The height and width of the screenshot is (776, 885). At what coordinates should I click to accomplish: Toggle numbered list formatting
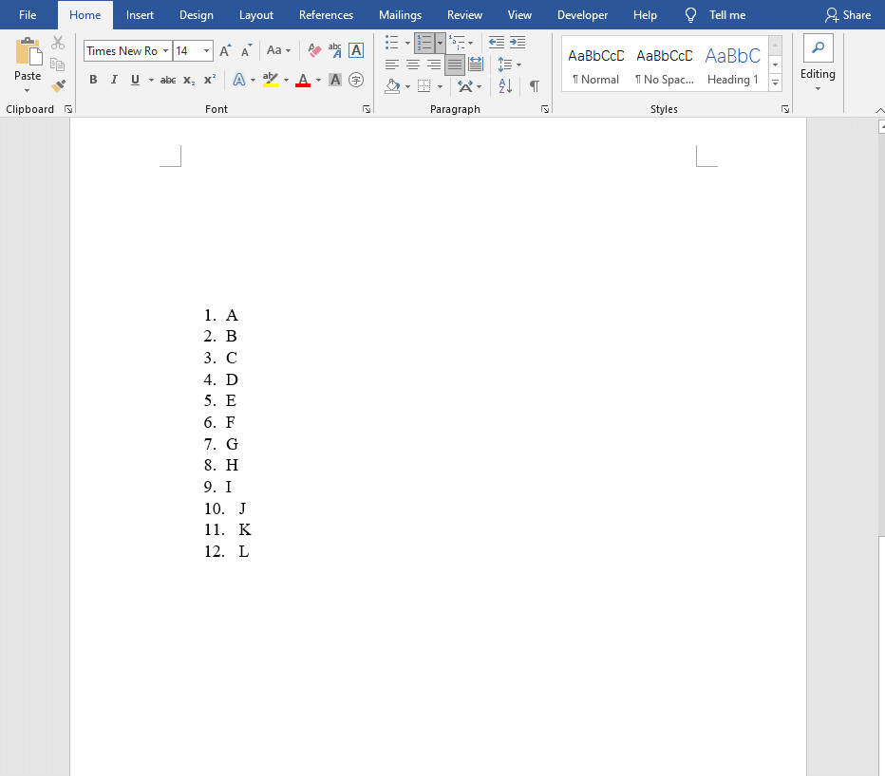click(x=424, y=43)
